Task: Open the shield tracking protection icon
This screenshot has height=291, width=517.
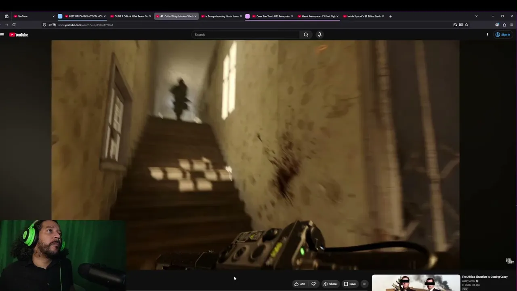Action: [44, 25]
